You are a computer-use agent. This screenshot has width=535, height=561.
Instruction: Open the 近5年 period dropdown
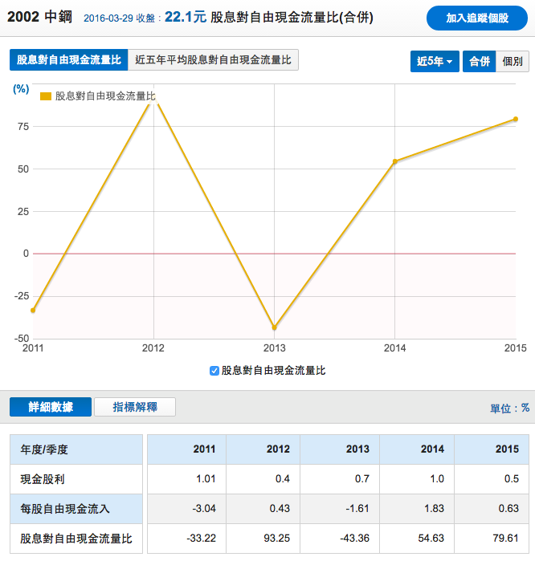(x=435, y=61)
